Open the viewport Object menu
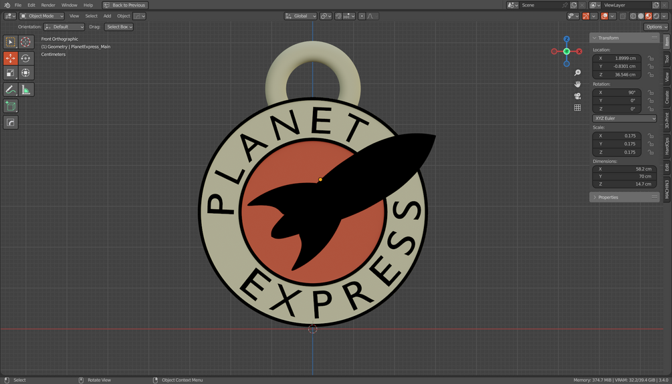Viewport: 672px width, 384px height. tap(124, 16)
